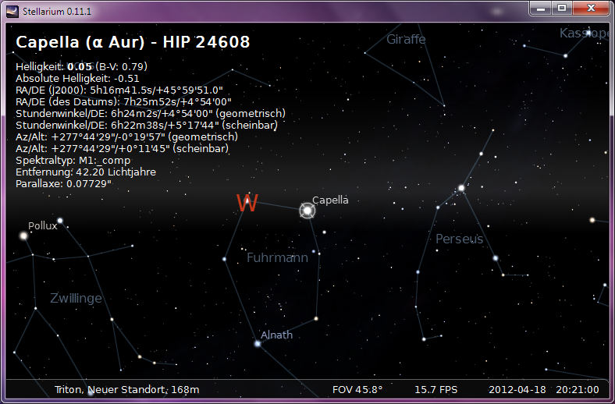
Task: Click the Zwillinge constellation label
Action: (76, 299)
